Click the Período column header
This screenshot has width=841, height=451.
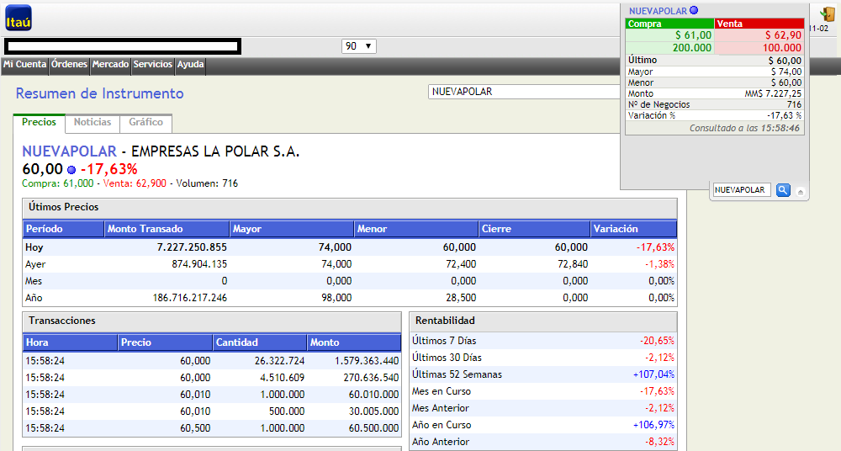pos(63,229)
